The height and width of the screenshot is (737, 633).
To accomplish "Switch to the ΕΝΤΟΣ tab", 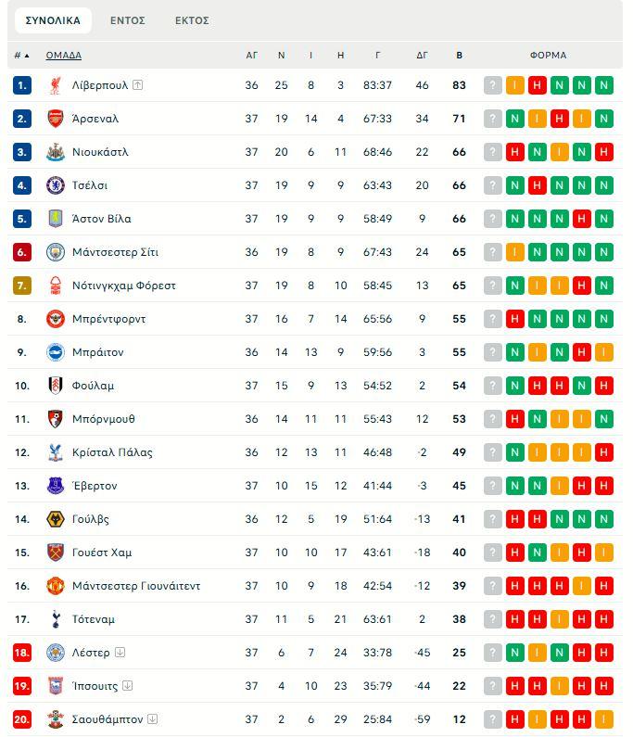I will click(x=128, y=20).
